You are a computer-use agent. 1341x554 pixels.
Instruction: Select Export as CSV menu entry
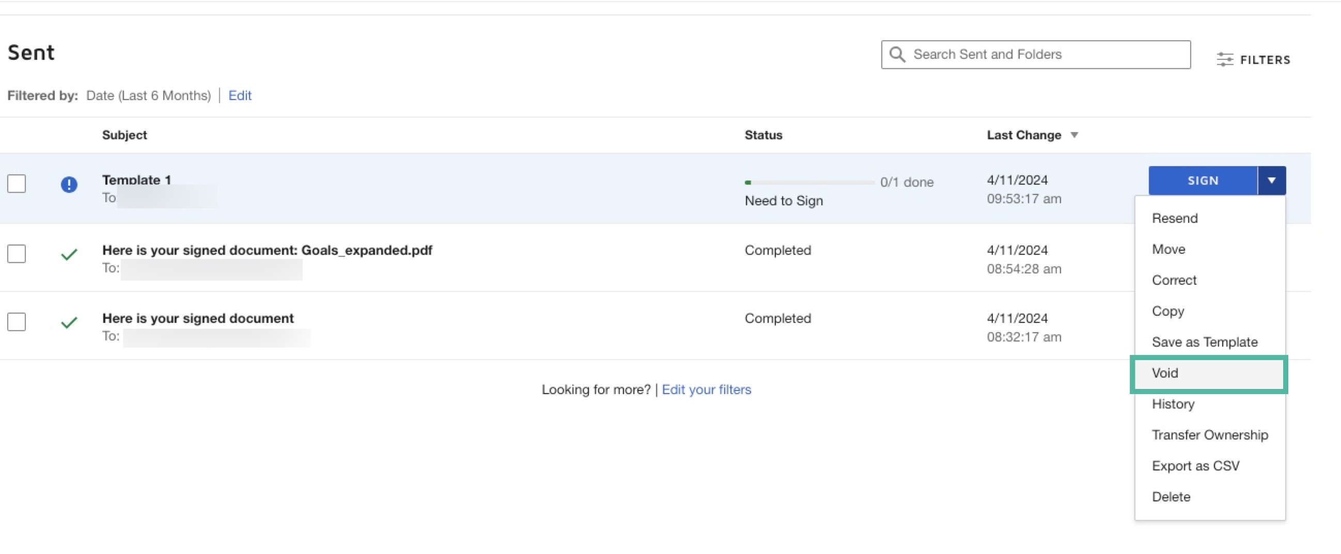(1195, 466)
